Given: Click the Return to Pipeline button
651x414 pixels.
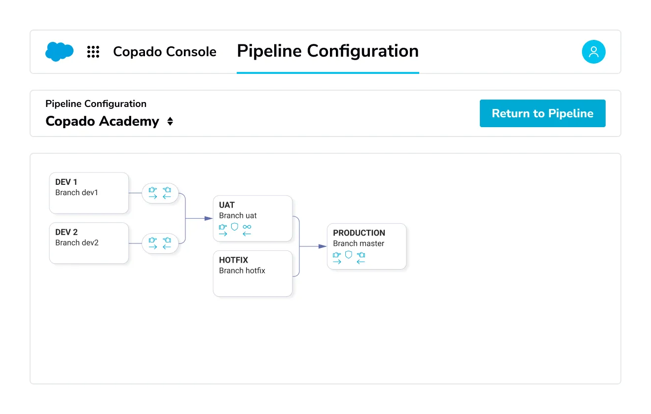Looking at the screenshot, I should point(542,113).
